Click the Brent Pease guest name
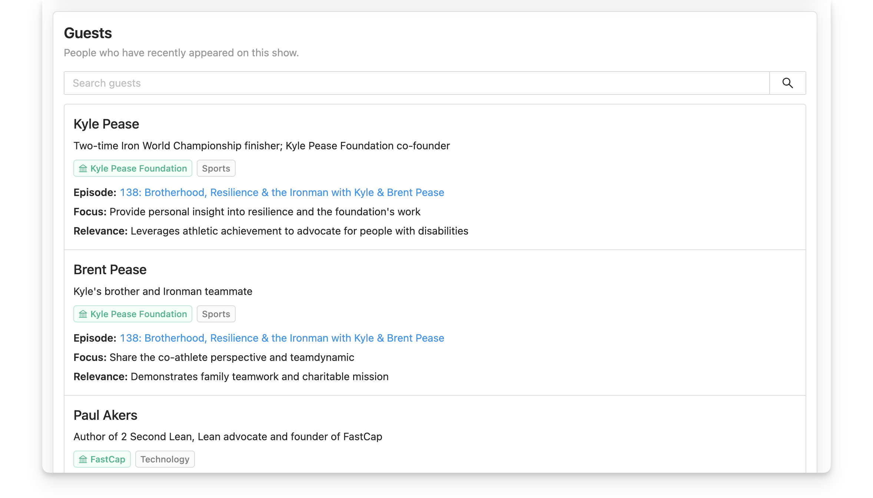This screenshot has width=873, height=498. (x=110, y=270)
